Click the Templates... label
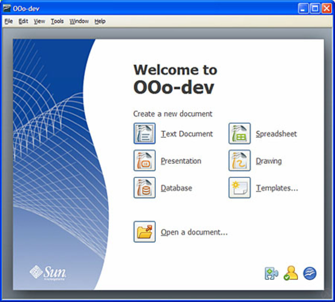335x302 pixels. 277,188
